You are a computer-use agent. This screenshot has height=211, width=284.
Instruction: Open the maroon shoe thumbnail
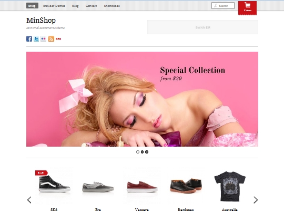[142, 186]
